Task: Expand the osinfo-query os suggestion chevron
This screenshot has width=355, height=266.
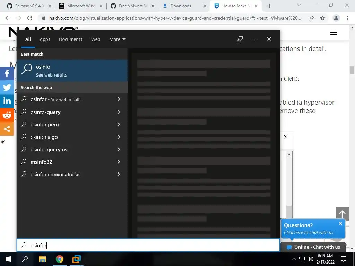Action: [119, 149]
